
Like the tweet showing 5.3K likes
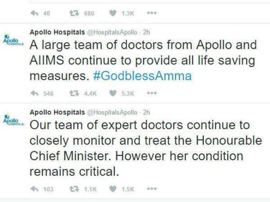(x=113, y=93)
